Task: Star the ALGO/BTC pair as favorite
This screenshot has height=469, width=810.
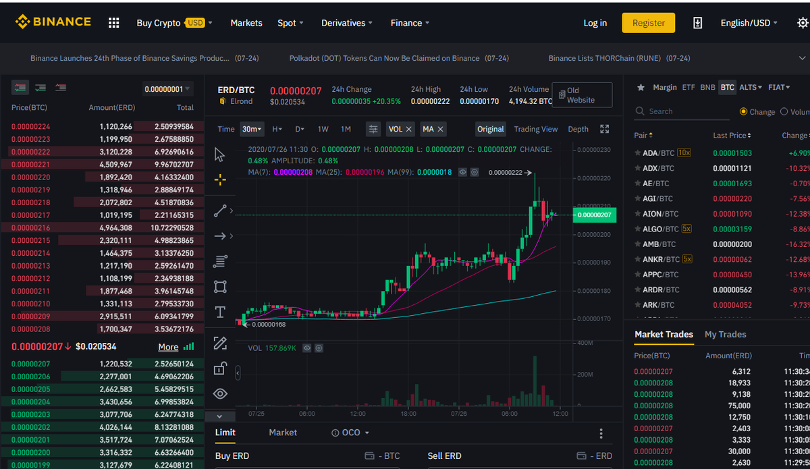Action: tap(638, 229)
